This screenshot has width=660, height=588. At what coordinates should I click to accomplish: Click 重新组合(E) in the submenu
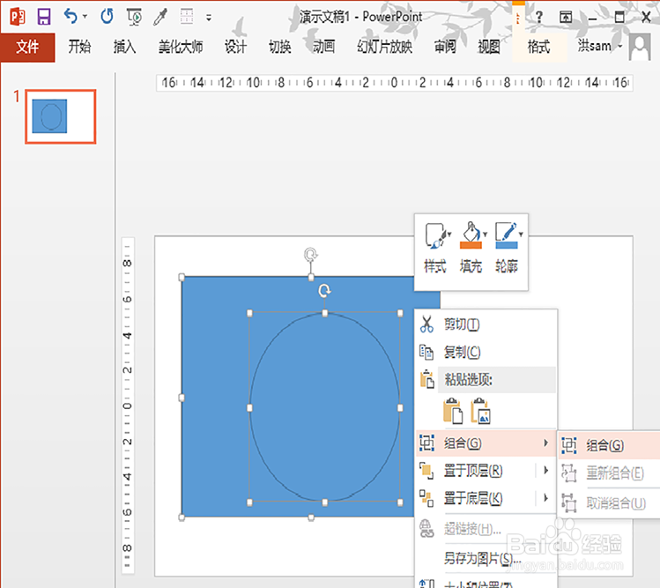click(x=610, y=473)
